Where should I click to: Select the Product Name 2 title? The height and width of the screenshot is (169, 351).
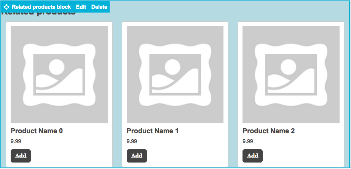[x=268, y=131]
